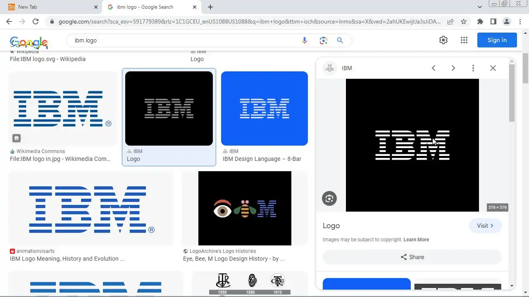Open File:IBM logo in.jpg Wikimedia Commons link

[60, 159]
